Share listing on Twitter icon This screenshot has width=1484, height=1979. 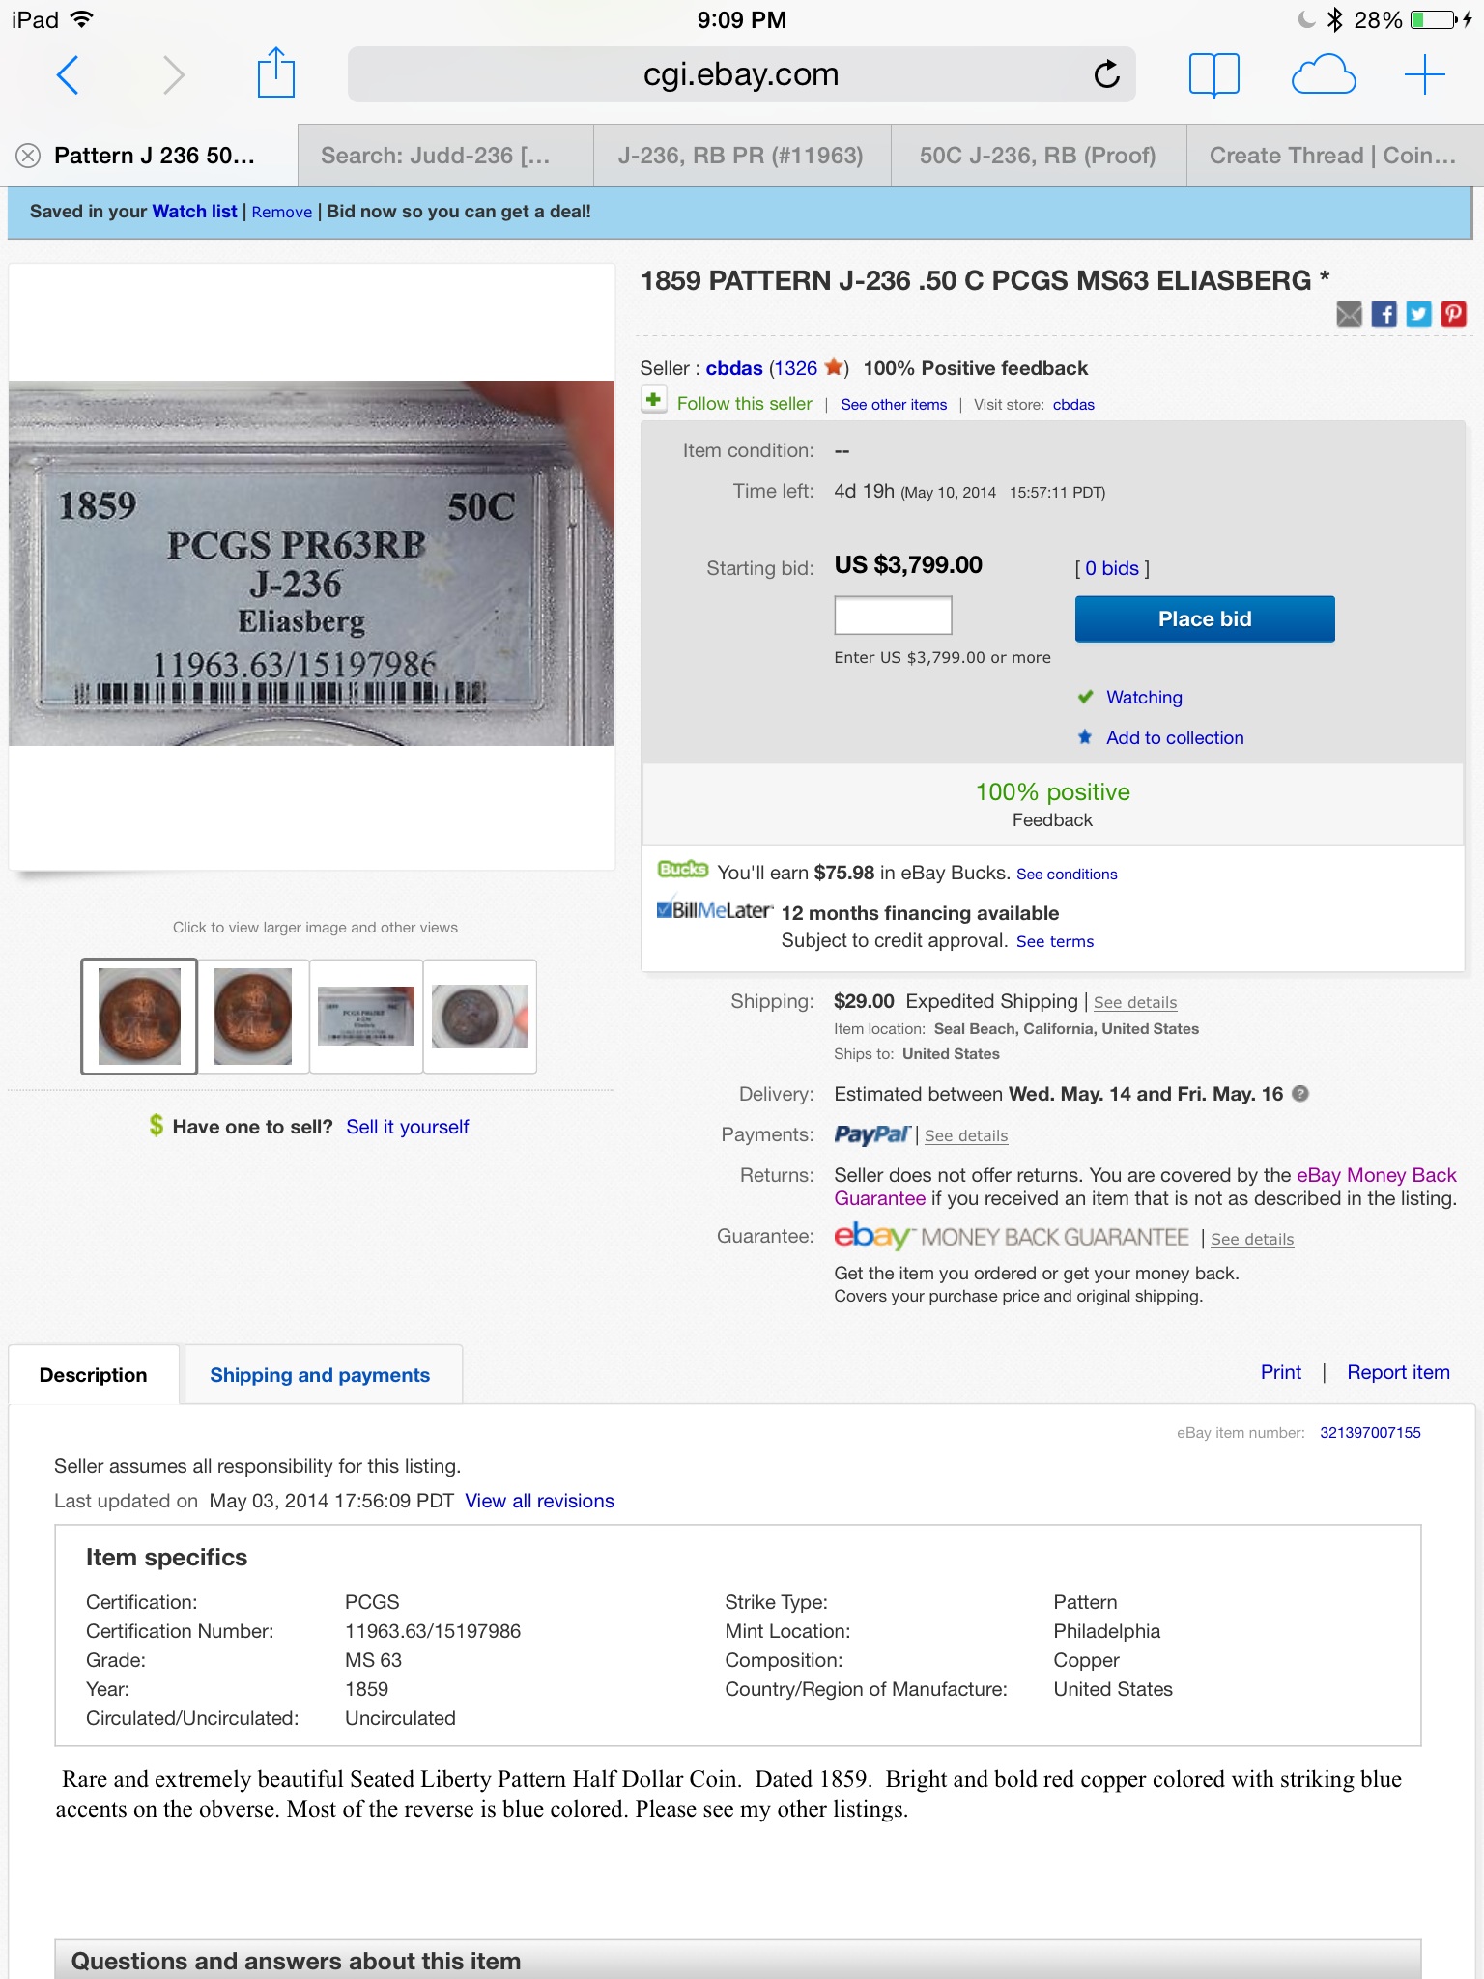tap(1418, 314)
